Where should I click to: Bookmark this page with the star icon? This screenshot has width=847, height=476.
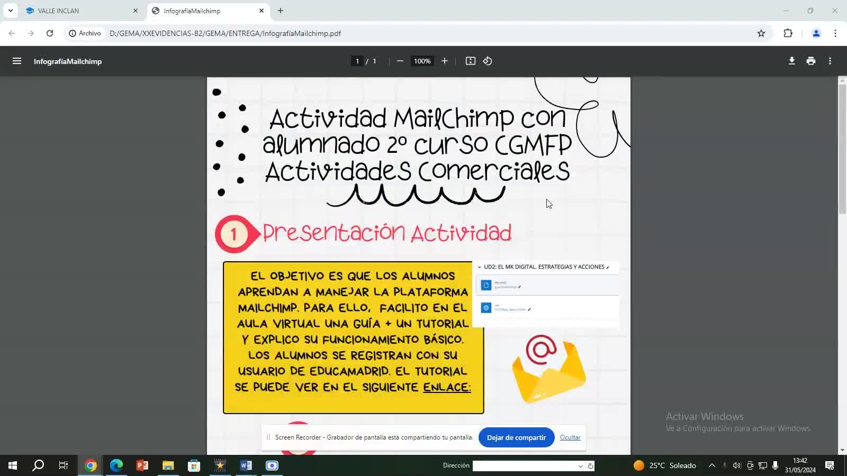(761, 33)
